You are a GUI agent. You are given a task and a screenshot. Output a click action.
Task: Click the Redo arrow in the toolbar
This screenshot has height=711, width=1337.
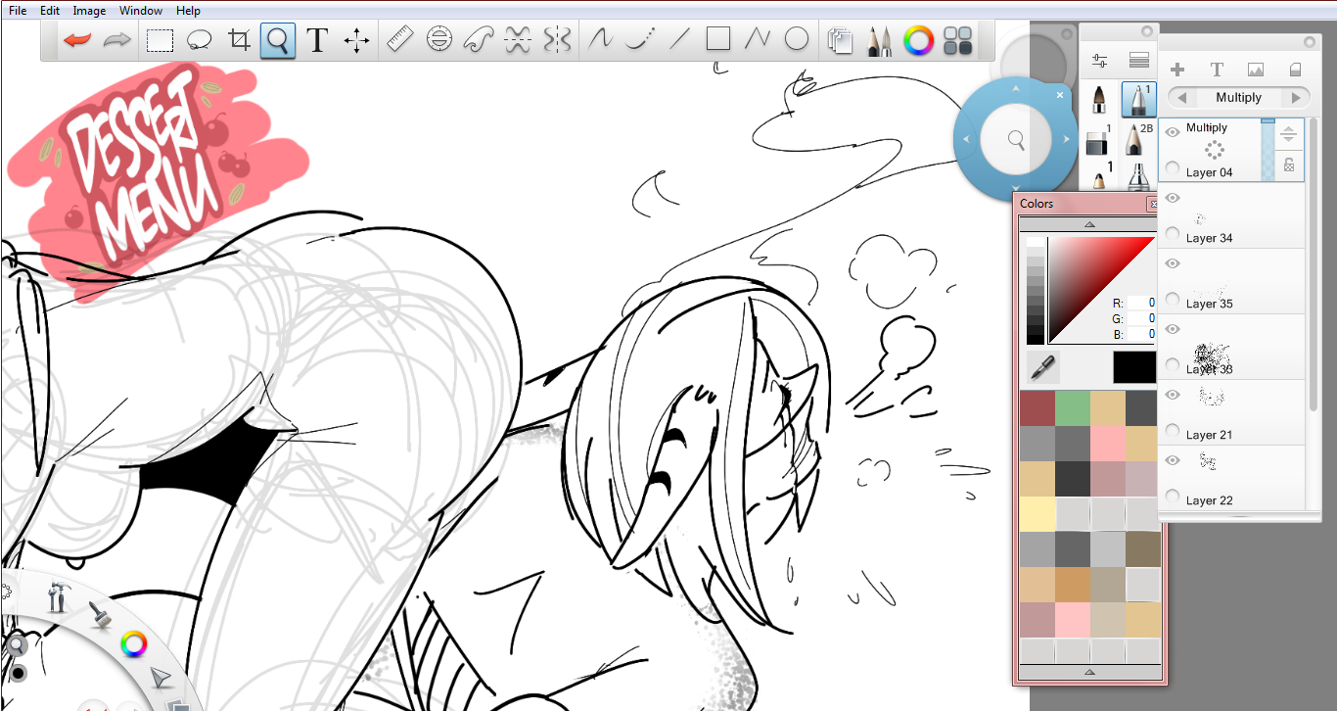pos(117,40)
